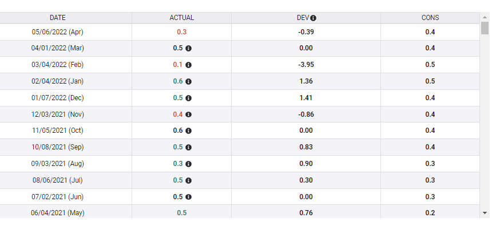
Task: Click info icon beside November actual 0.4
Action: pos(189,114)
